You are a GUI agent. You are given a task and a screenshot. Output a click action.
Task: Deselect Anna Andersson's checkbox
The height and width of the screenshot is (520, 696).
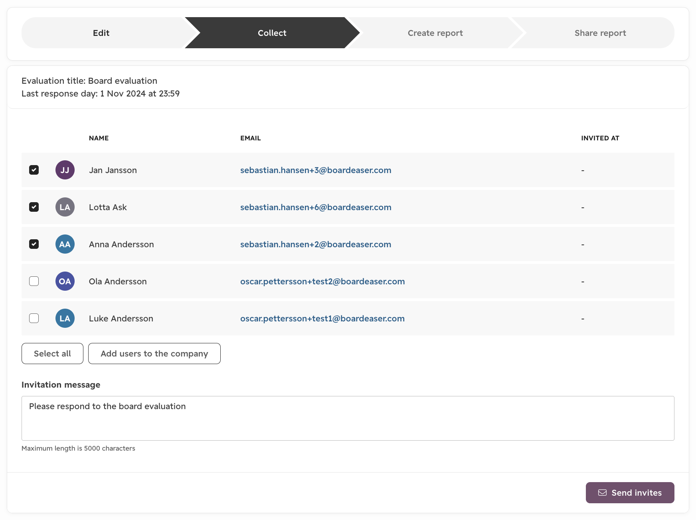coord(34,244)
